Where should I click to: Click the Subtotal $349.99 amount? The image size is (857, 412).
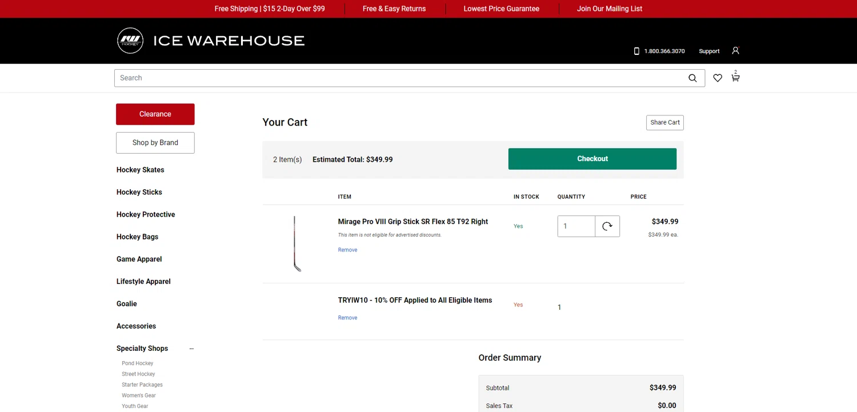(x=663, y=388)
